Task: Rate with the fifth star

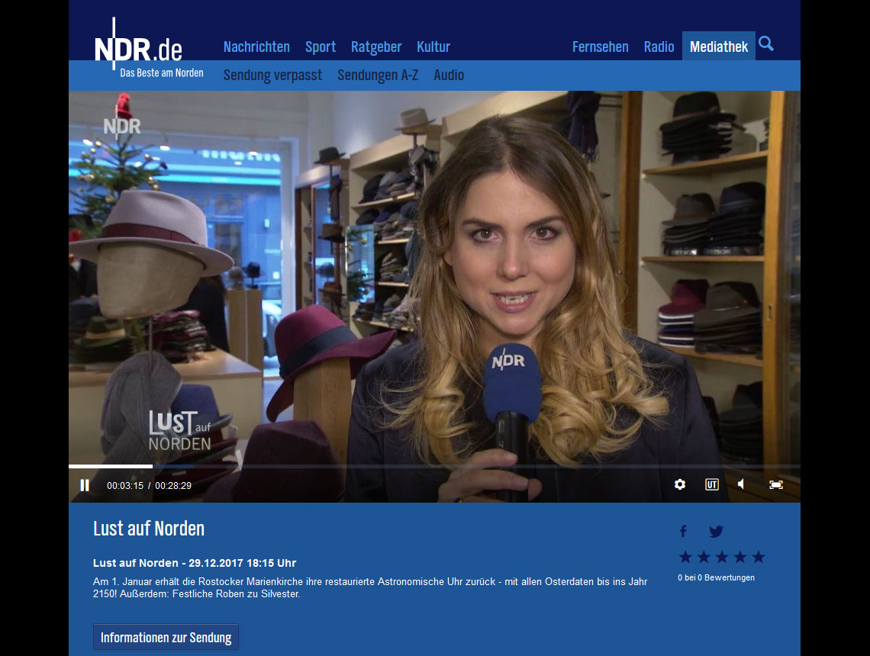Action: tap(759, 557)
